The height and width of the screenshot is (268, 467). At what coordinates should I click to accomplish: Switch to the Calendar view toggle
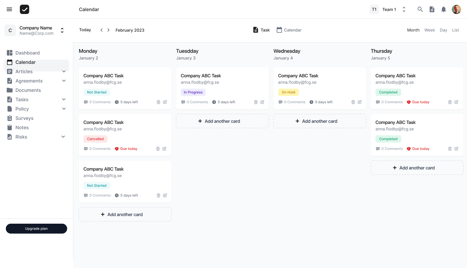pyautogui.click(x=289, y=30)
